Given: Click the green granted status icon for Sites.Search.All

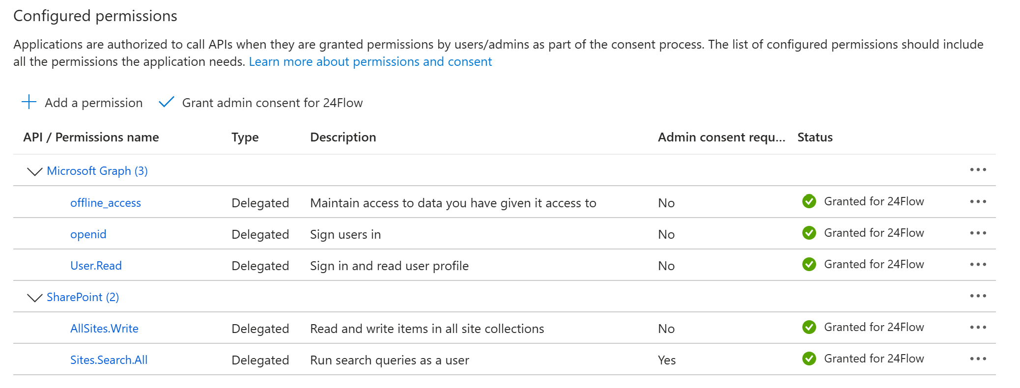Looking at the screenshot, I should click(809, 359).
